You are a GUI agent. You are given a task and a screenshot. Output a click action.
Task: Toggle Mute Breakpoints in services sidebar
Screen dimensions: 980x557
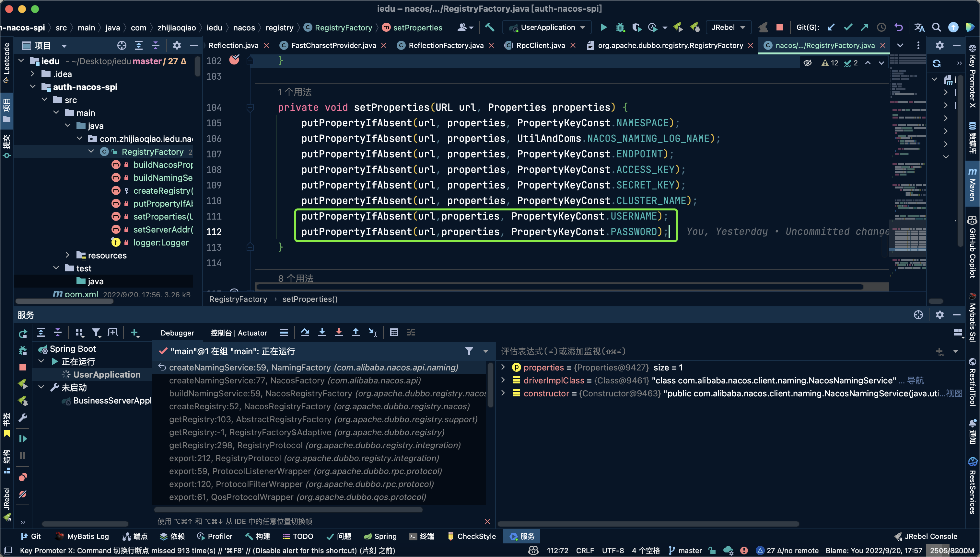pyautogui.click(x=23, y=494)
